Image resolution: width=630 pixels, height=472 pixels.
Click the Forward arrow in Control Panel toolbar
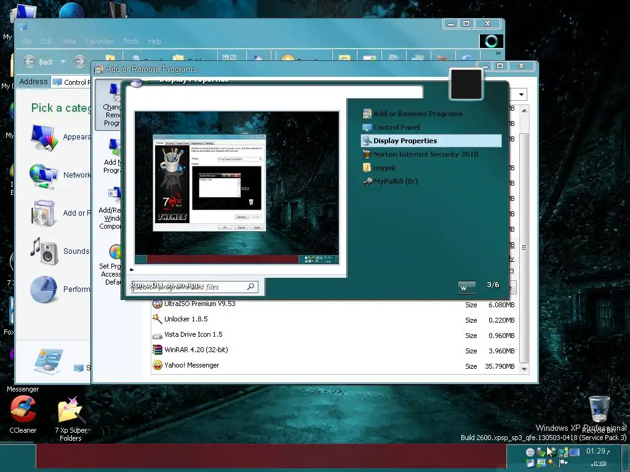[x=79, y=61]
